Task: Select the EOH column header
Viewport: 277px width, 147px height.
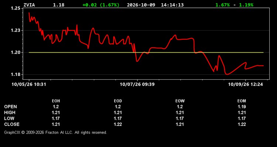Action: (x=56, y=101)
